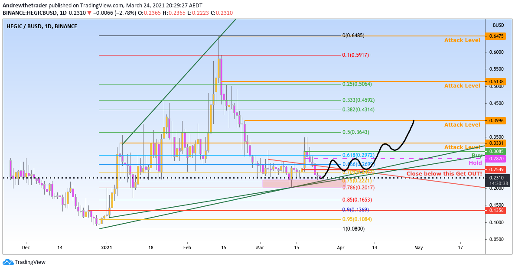The height and width of the screenshot is (270, 515).
Task: Click the 0.2310 current price tag
Action: pos(498,178)
